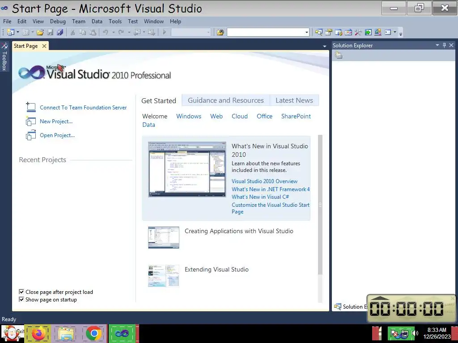458x343 pixels.
Task: Select the SharePoint category link
Action: [296, 116]
